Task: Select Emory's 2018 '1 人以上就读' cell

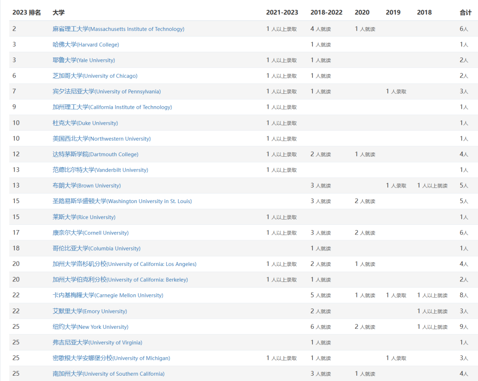Action: click(432, 311)
